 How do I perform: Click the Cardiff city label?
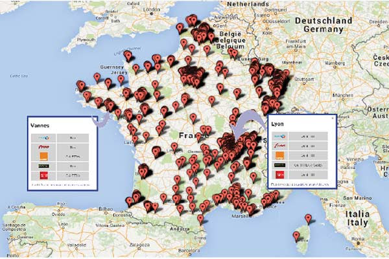(x=102, y=18)
